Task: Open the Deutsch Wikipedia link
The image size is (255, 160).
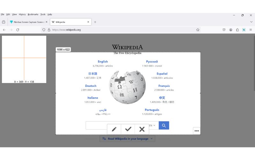Action: [x=91, y=86]
